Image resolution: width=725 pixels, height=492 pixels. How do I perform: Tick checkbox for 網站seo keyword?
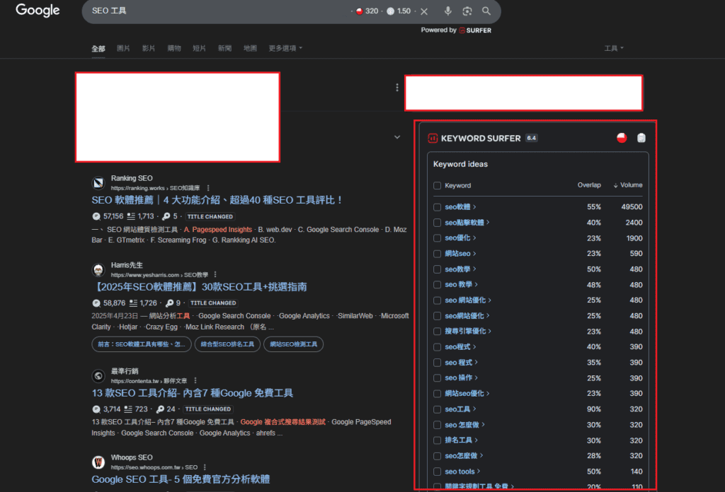pyautogui.click(x=437, y=254)
